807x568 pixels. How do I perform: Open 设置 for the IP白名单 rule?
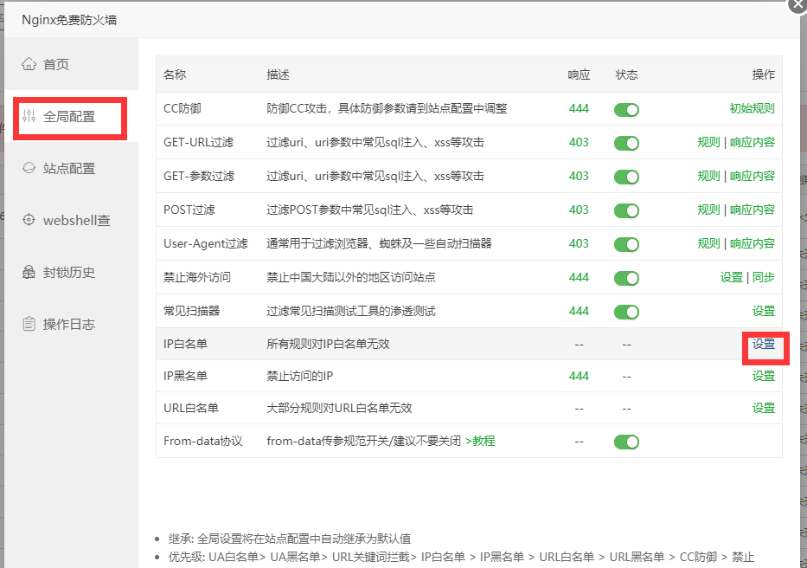tap(764, 343)
